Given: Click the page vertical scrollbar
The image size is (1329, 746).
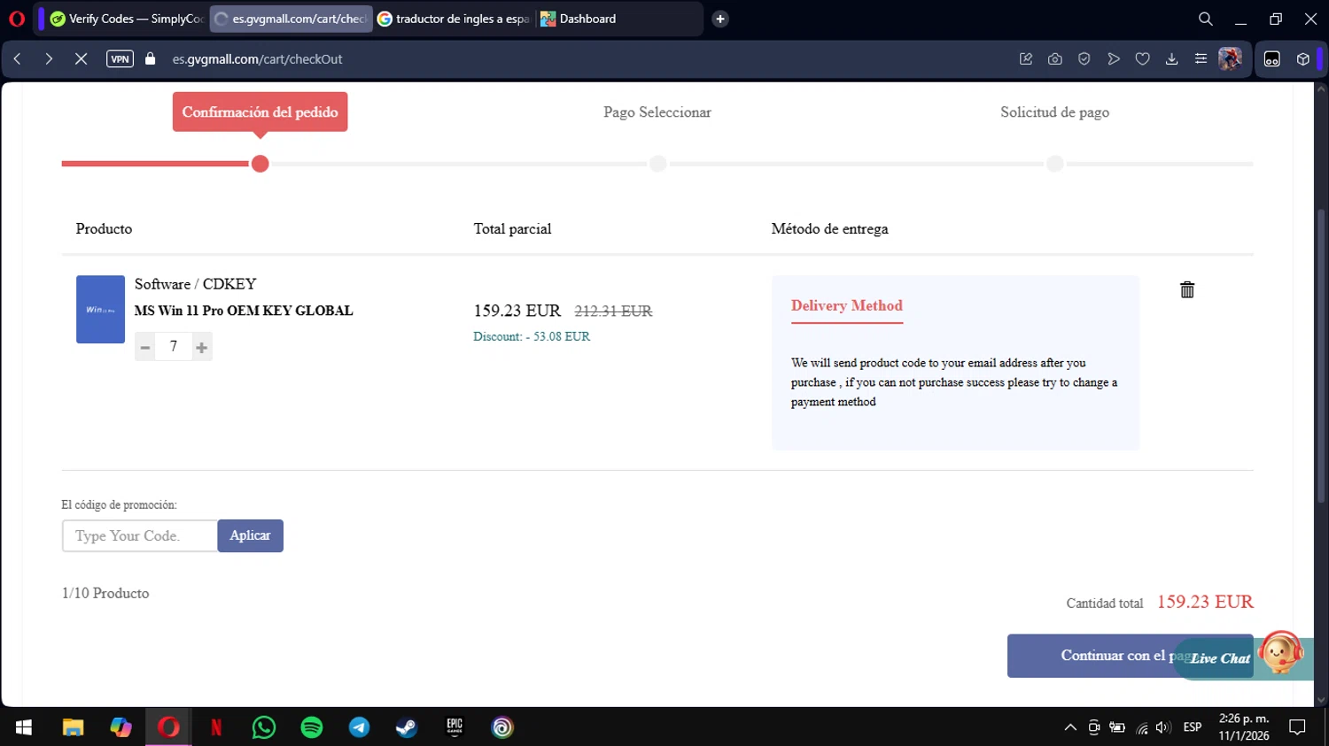Looking at the screenshot, I should click(1321, 354).
